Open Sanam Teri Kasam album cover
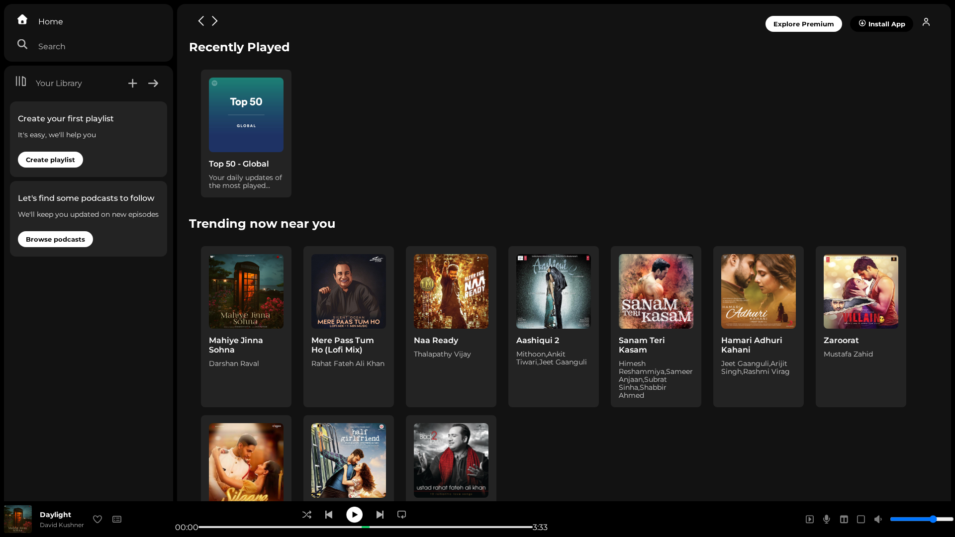Screen dimensions: 955x537 (656, 291)
